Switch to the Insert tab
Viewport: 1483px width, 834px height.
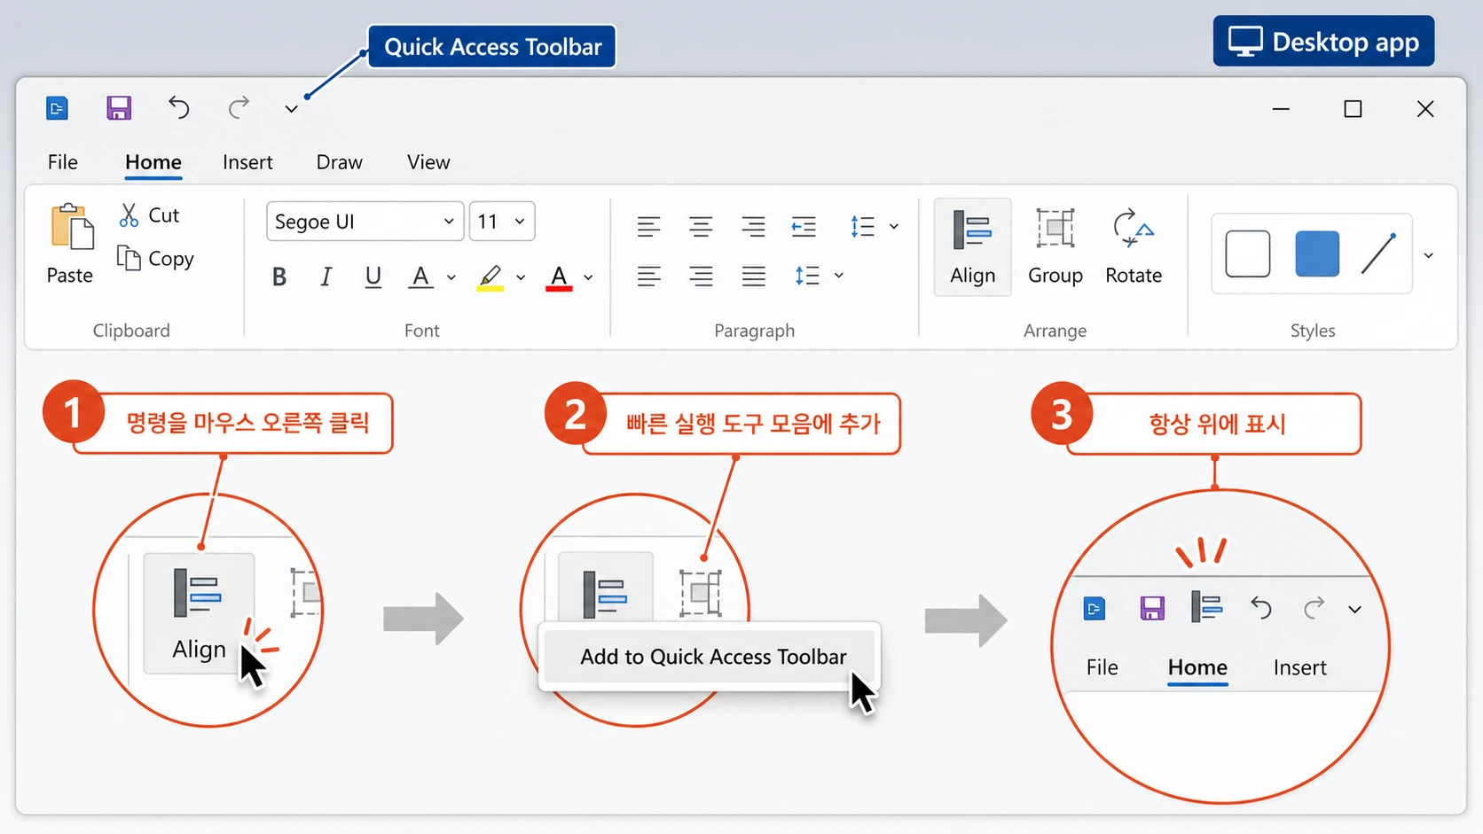click(x=247, y=162)
